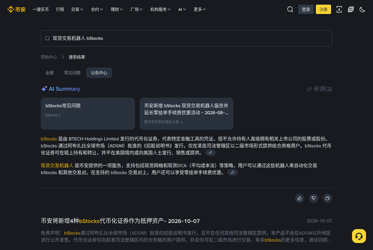Click the 登录 button

306,9
